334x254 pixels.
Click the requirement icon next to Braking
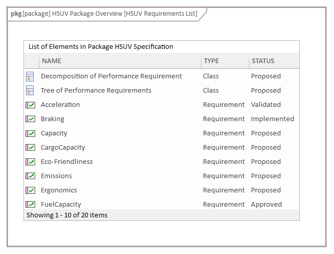point(30,119)
